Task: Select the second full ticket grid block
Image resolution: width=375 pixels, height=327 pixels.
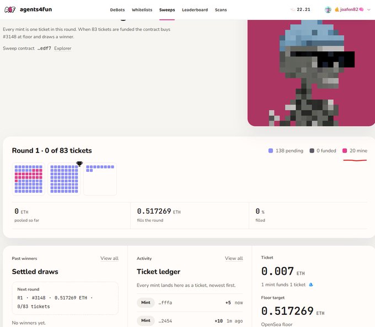Action: [x=64, y=179]
